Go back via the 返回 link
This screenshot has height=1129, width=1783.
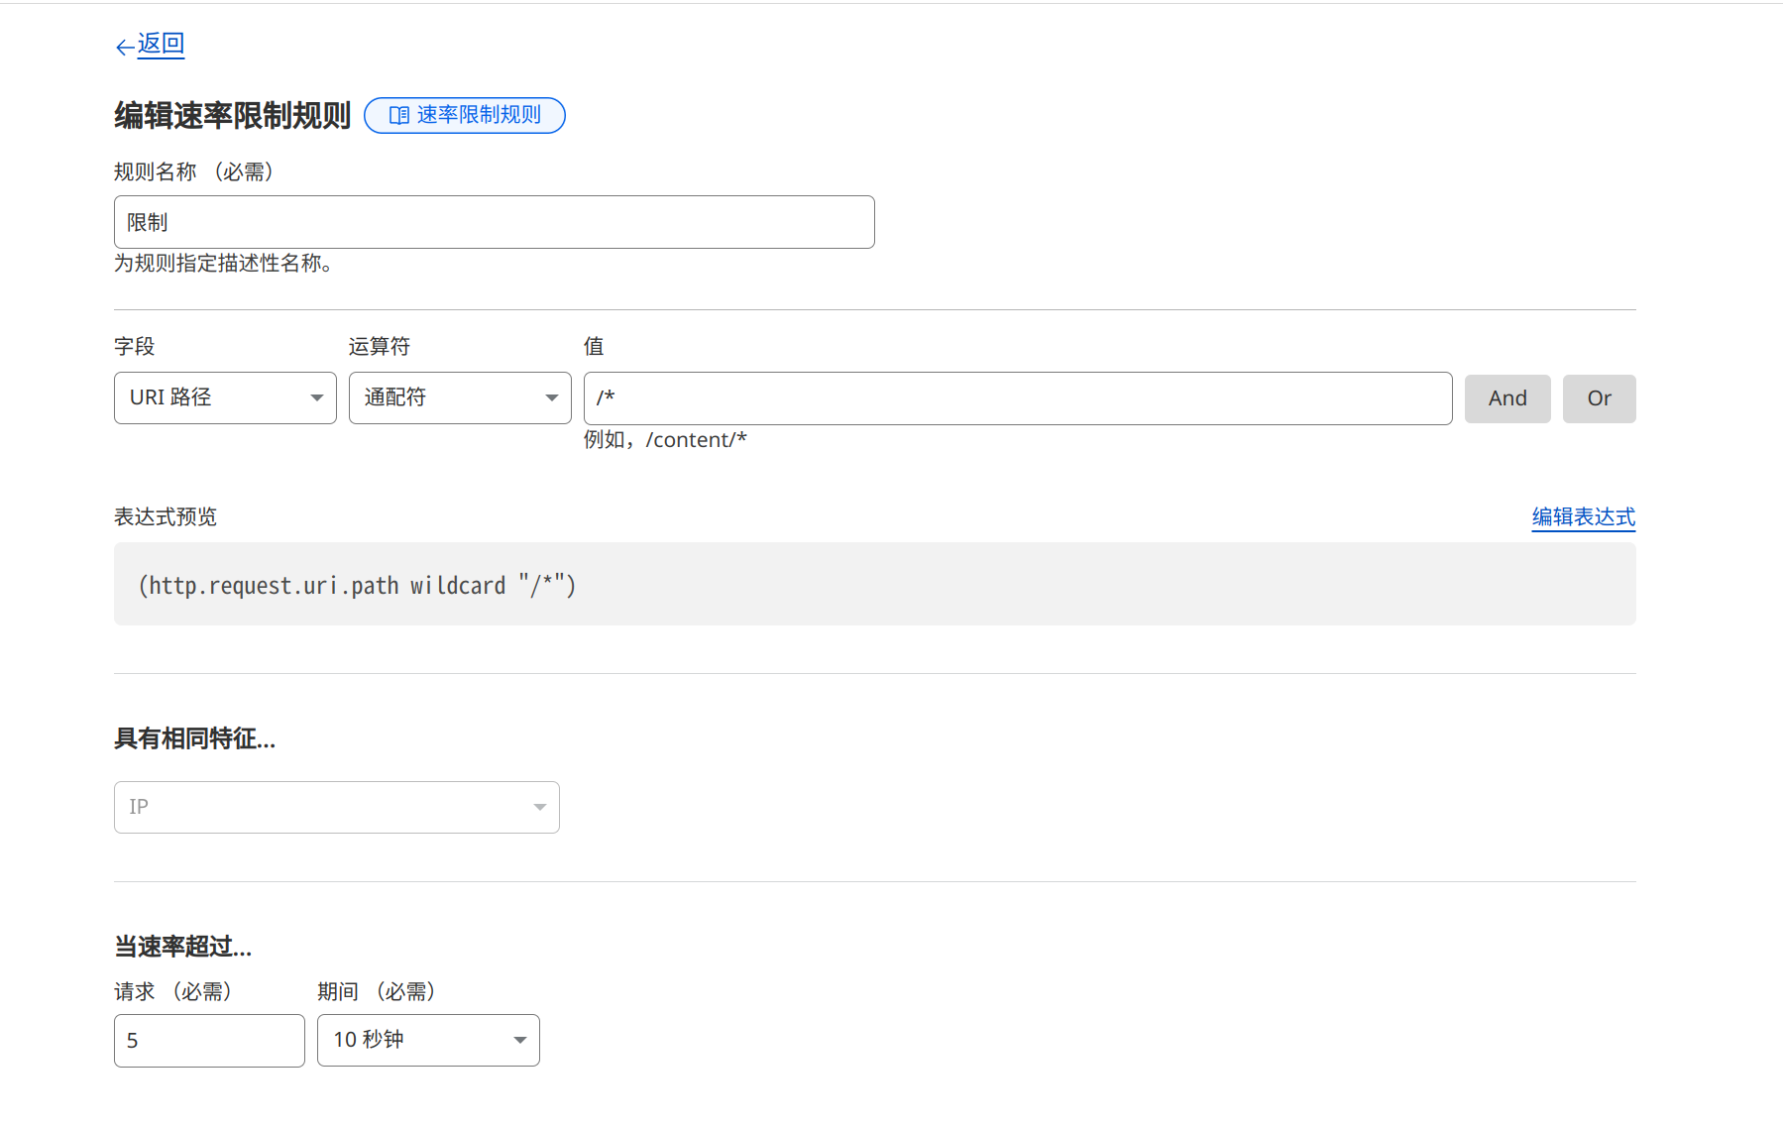pyautogui.click(x=161, y=44)
